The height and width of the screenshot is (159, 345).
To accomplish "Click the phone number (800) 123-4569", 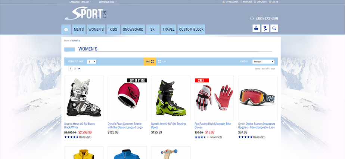I will pyautogui.click(x=267, y=19).
